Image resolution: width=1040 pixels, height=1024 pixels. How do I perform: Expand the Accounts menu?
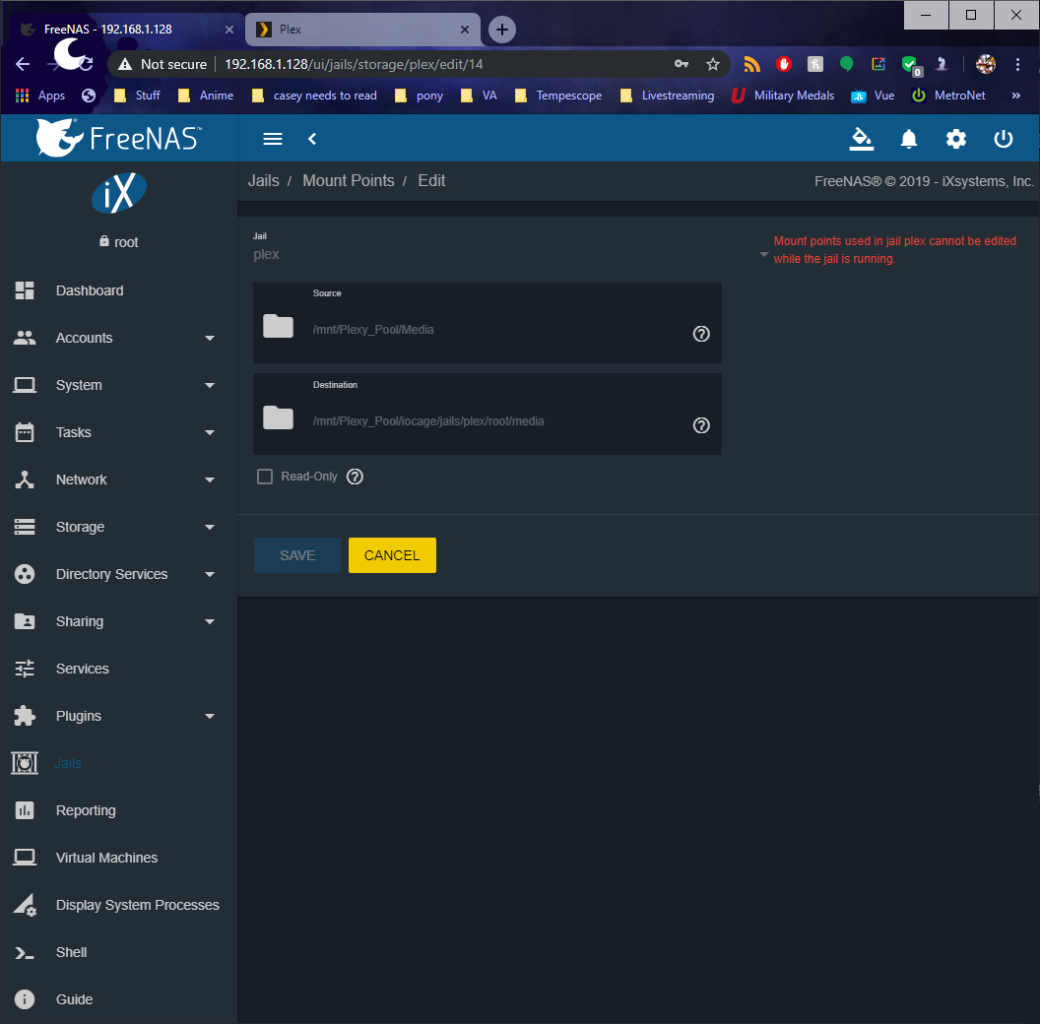[x=119, y=338]
